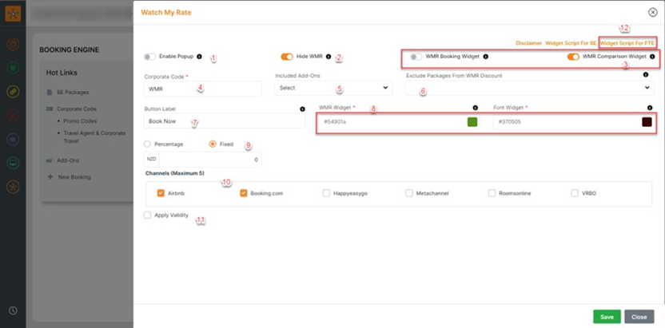Click the clock icon in left sidebar

[13, 310]
